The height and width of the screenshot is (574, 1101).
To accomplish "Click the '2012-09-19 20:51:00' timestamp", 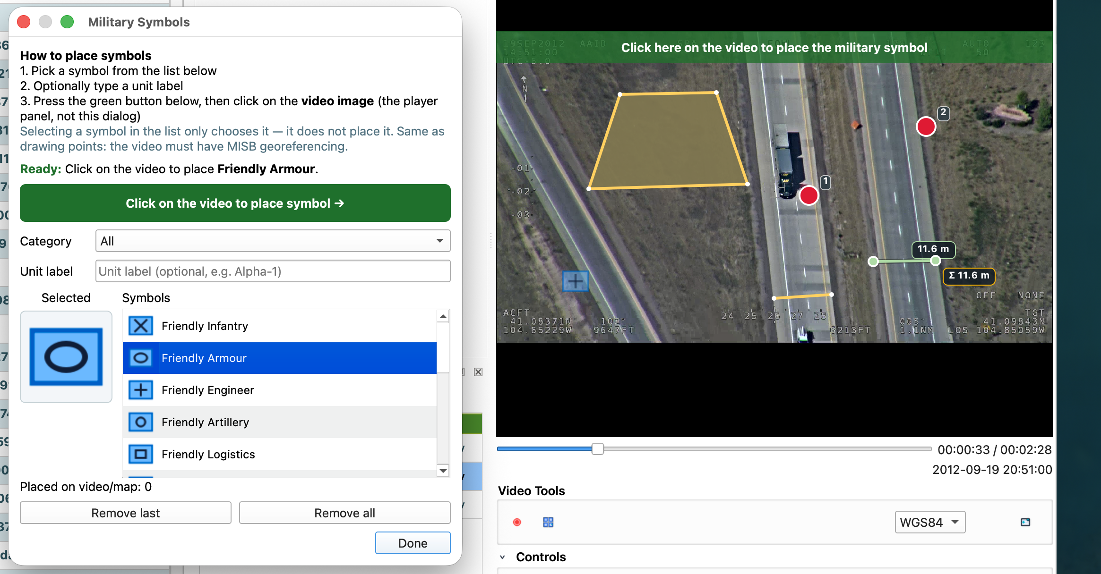I will click(992, 470).
